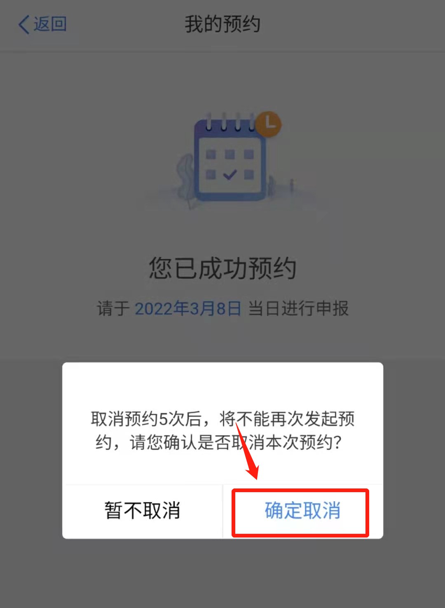Click the 返回 back label
445x608 pixels.
pyautogui.click(x=50, y=24)
